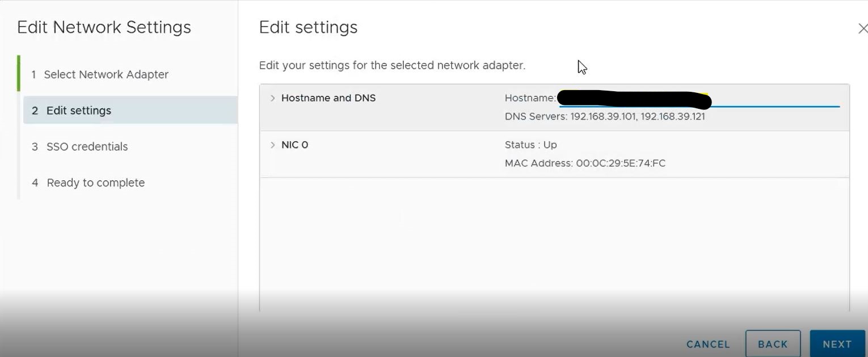Click the Edit settings page heading
The height and width of the screenshot is (357, 868).
coord(308,27)
